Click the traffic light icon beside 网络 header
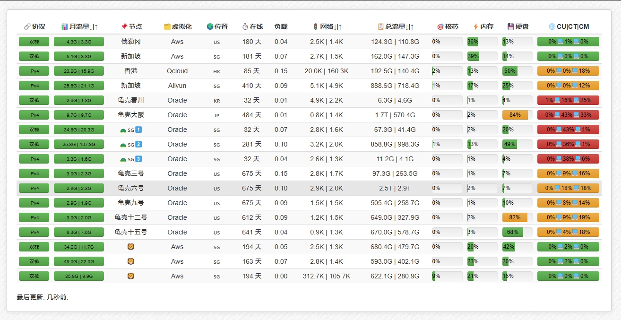The width and height of the screenshot is (621, 320). 315,27
